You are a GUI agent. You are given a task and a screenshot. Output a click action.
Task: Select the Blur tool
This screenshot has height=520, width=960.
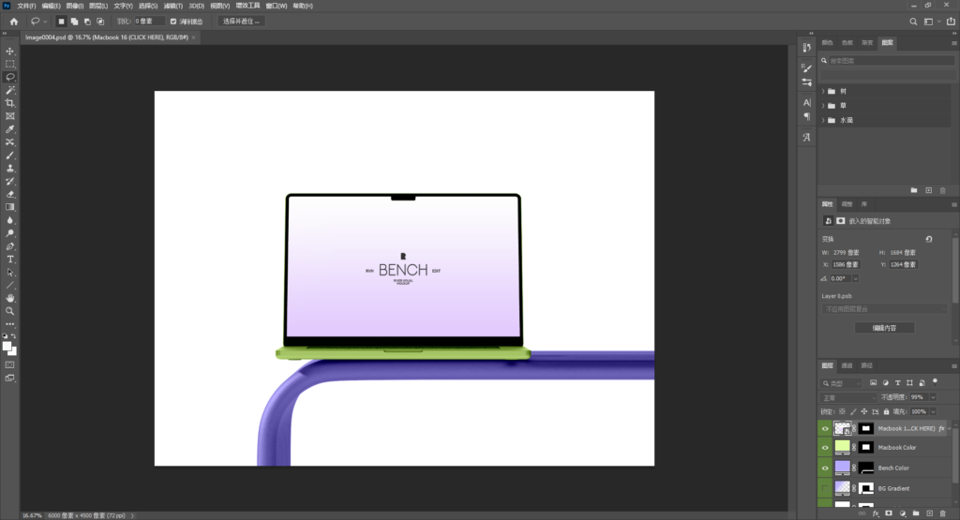point(9,220)
